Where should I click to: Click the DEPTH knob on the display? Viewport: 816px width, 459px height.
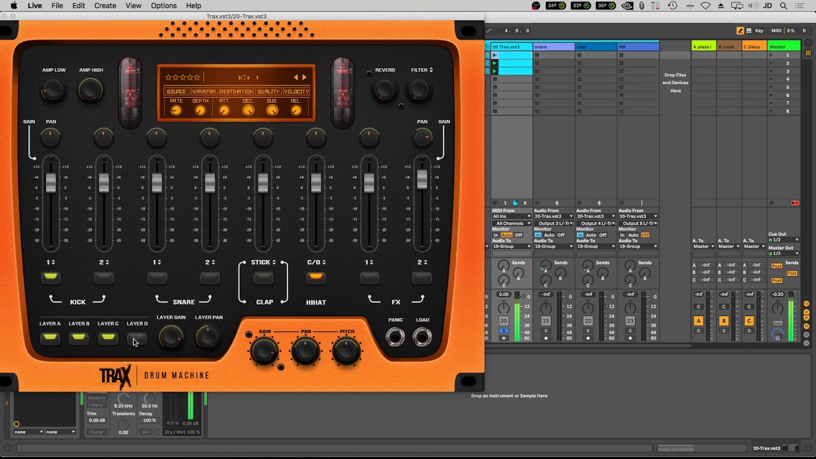200,110
